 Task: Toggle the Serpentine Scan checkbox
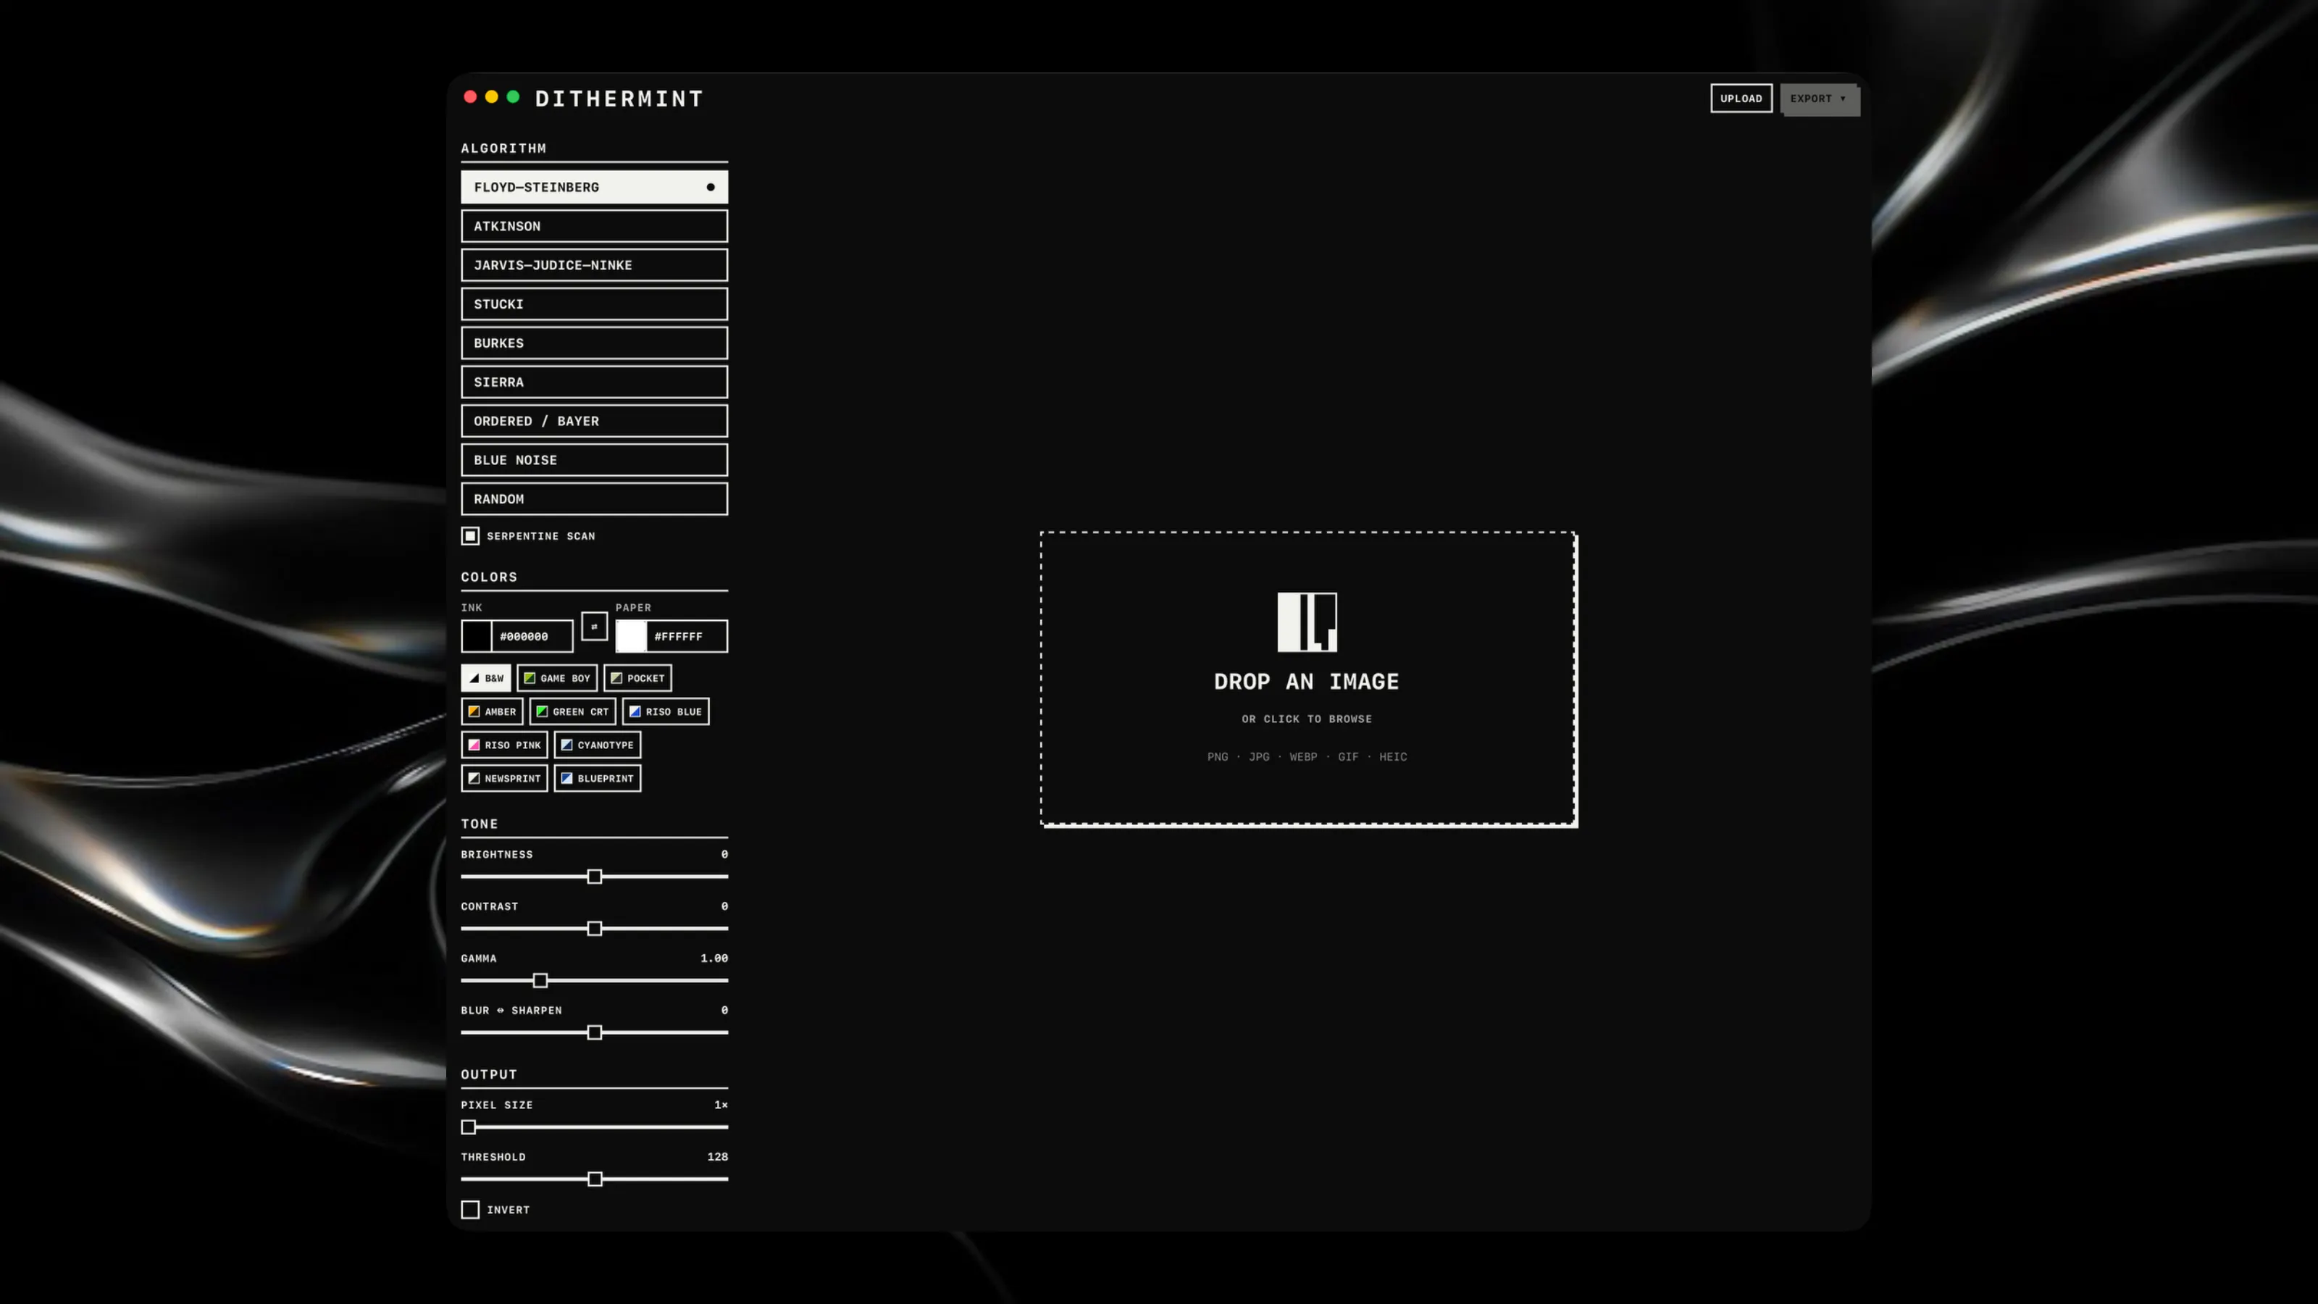471,535
